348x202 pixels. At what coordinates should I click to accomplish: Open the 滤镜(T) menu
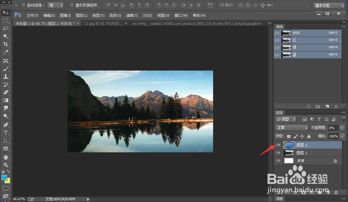(132, 15)
